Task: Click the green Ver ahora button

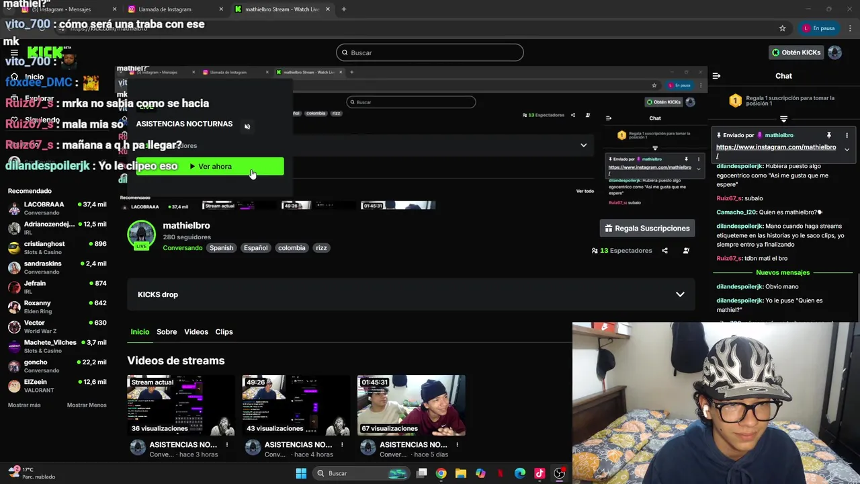Action: (x=210, y=167)
